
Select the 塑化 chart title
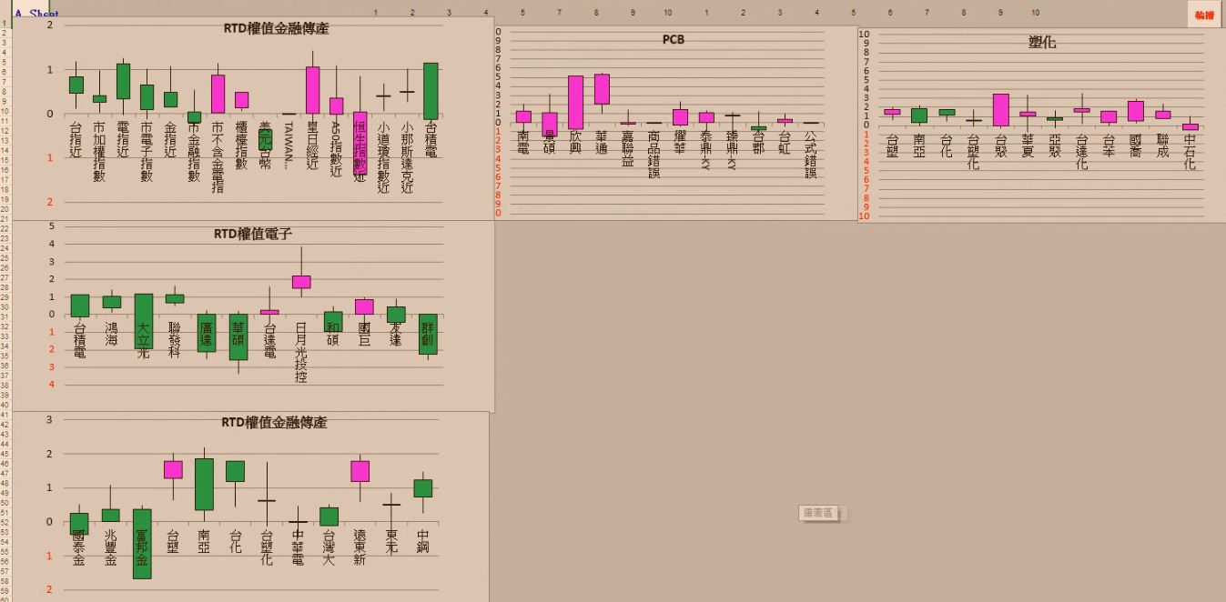1042,42
